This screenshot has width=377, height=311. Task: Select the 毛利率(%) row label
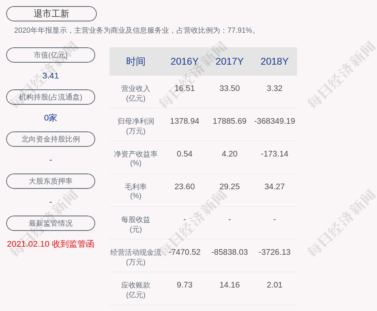[x=136, y=191]
